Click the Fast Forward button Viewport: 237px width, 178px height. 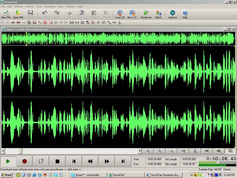click(107, 161)
